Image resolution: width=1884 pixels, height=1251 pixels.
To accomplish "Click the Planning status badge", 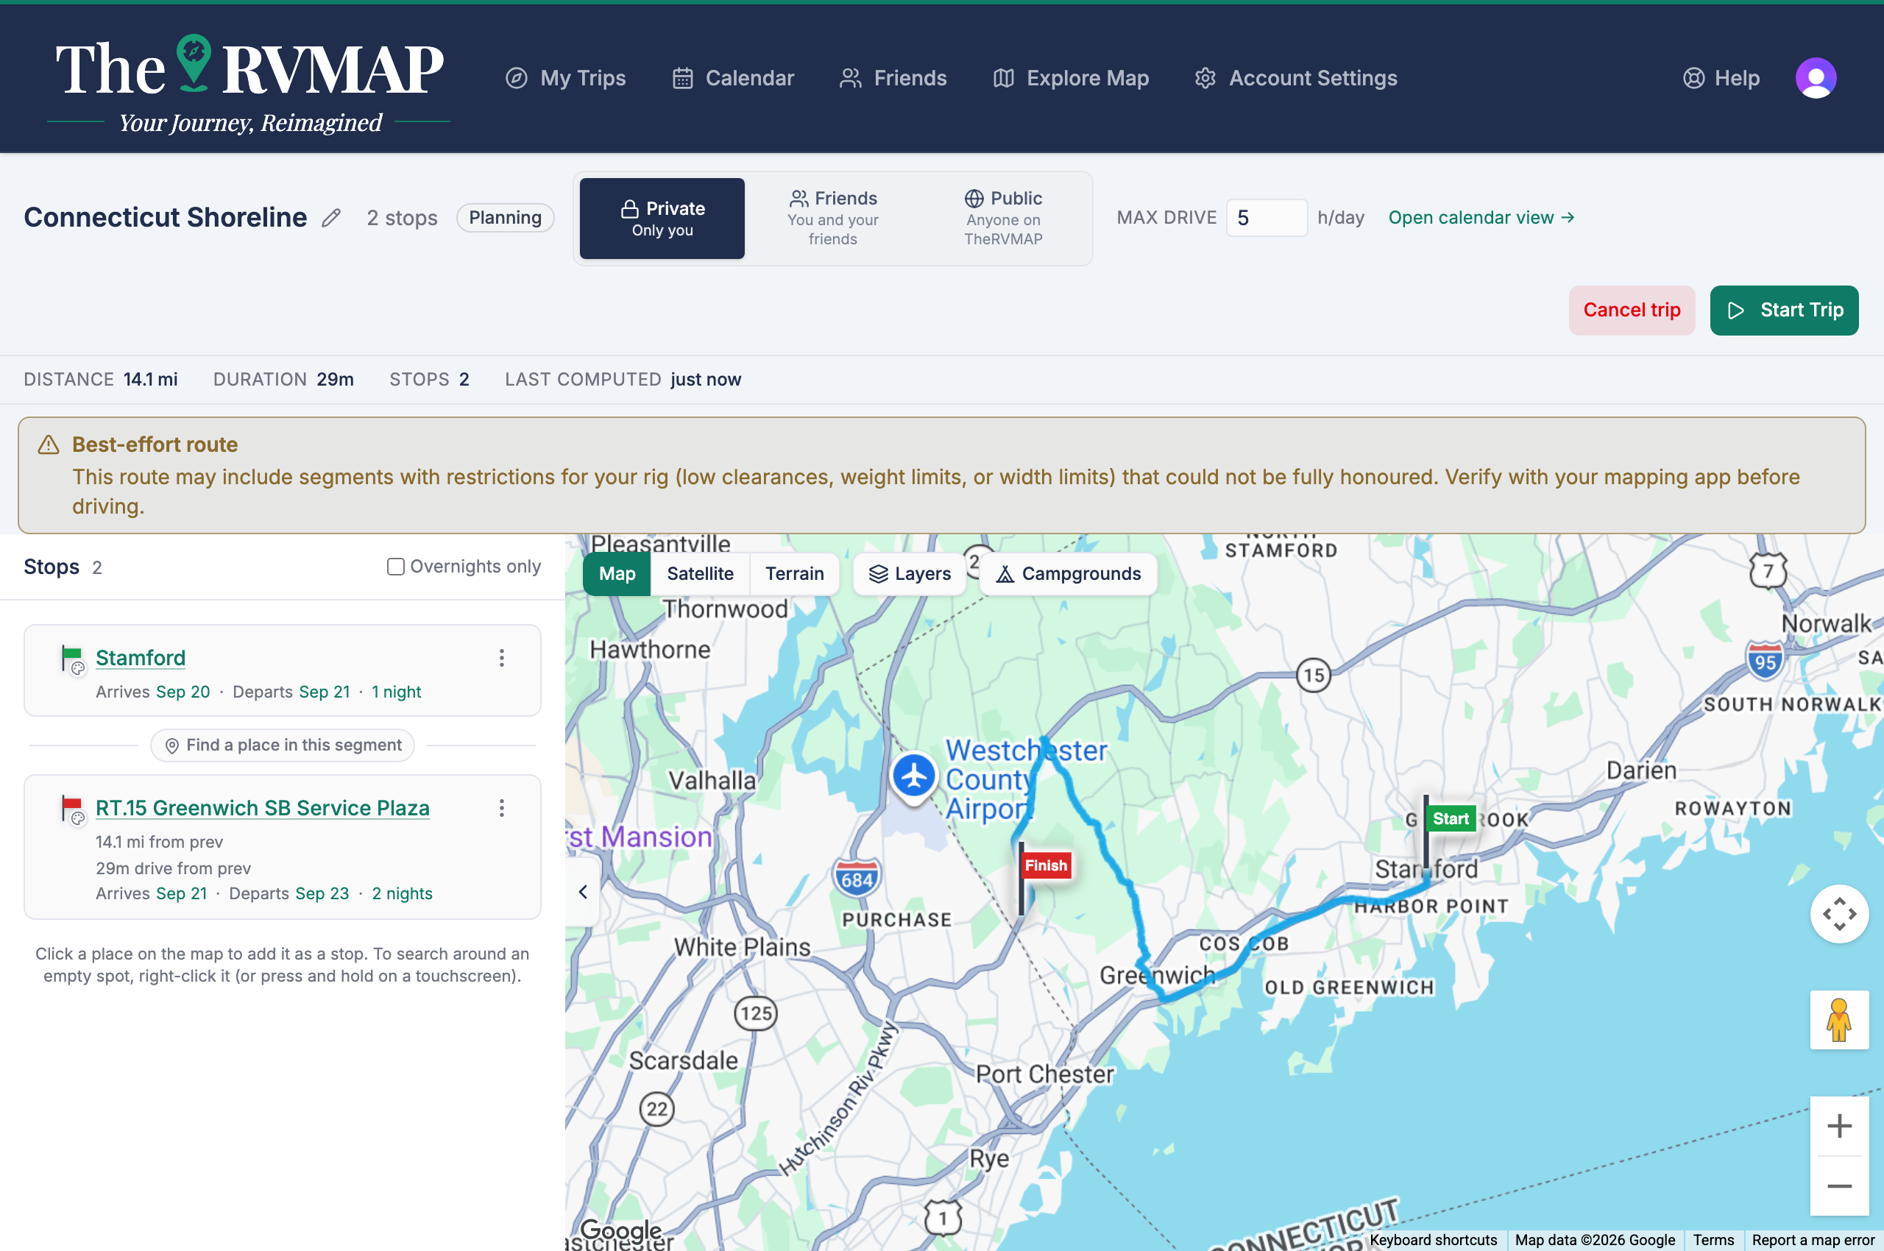I will pos(505,218).
